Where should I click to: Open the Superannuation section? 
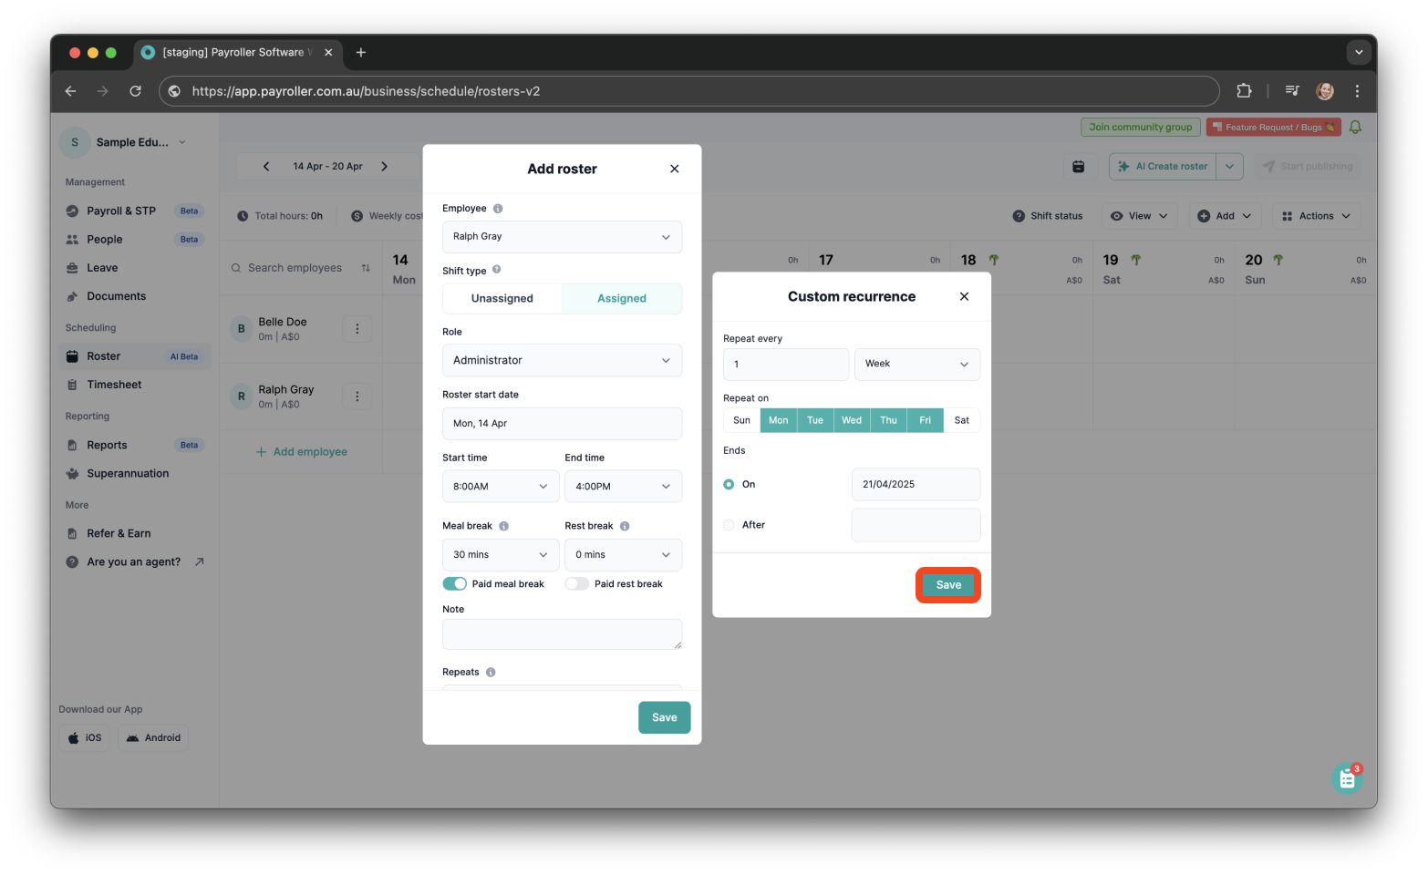(127, 473)
